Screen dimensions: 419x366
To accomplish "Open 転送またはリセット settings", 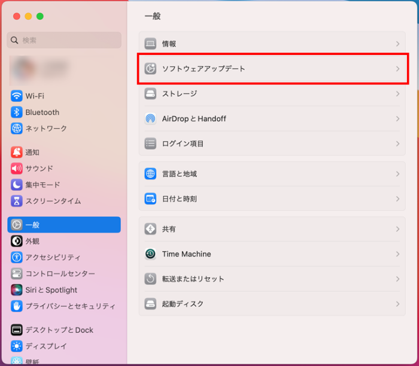I will click(193, 279).
